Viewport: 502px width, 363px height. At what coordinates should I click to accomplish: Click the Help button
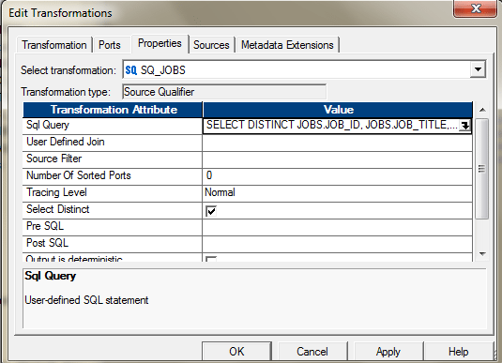pos(459,352)
